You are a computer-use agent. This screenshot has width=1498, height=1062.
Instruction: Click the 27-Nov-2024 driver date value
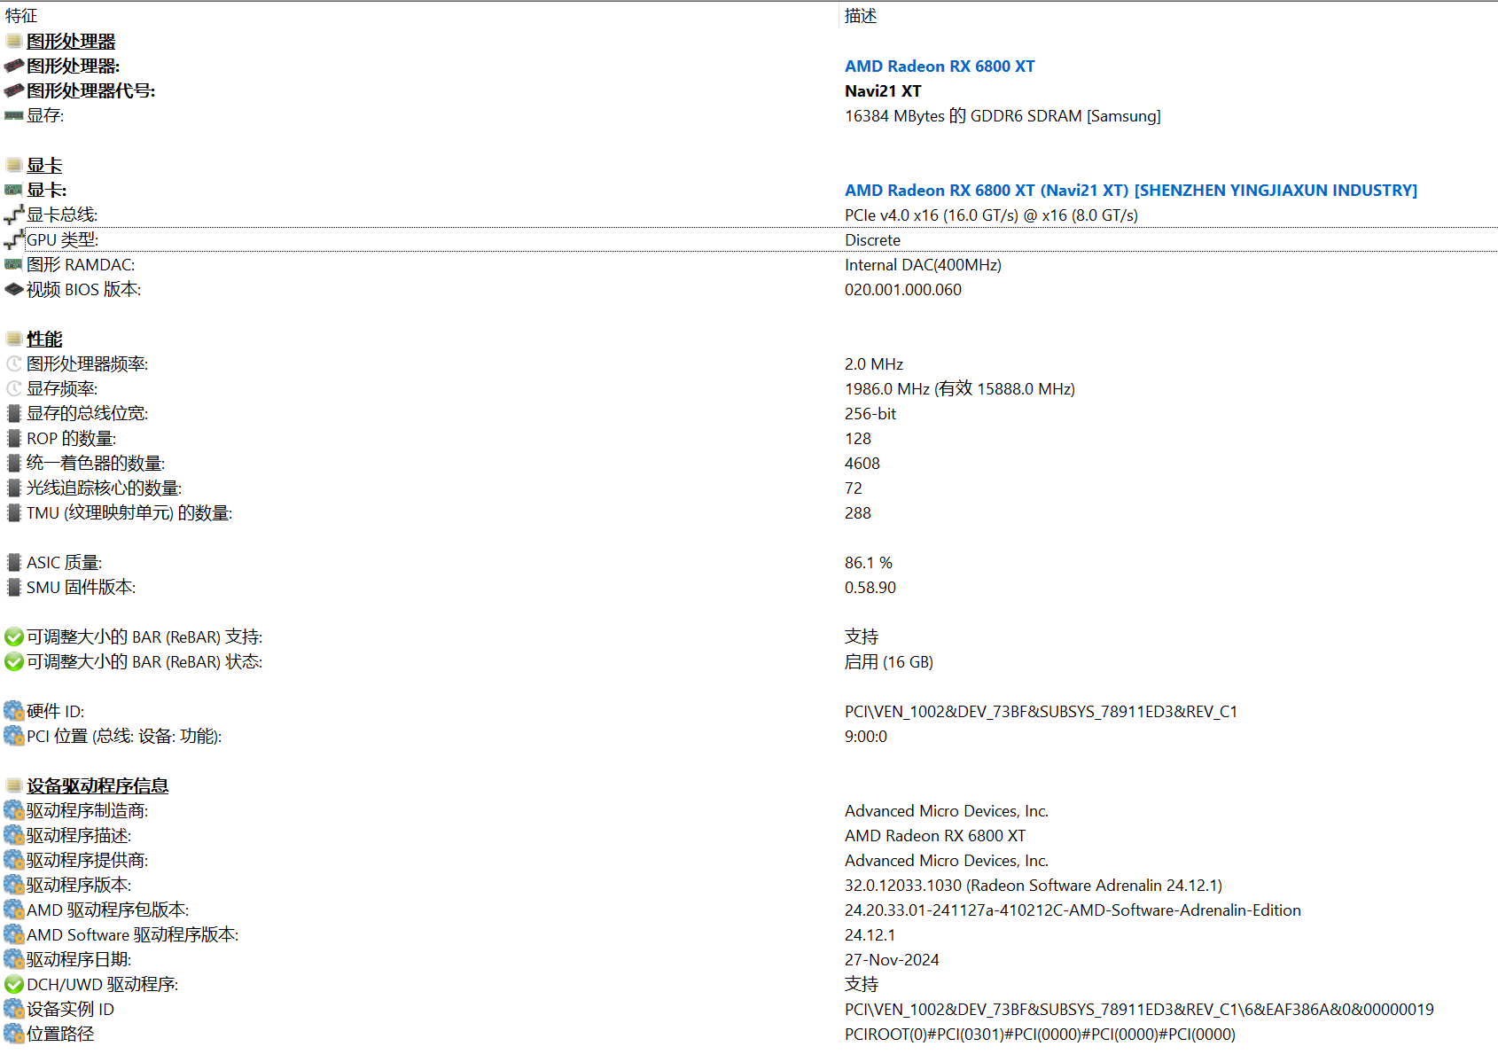point(892,960)
